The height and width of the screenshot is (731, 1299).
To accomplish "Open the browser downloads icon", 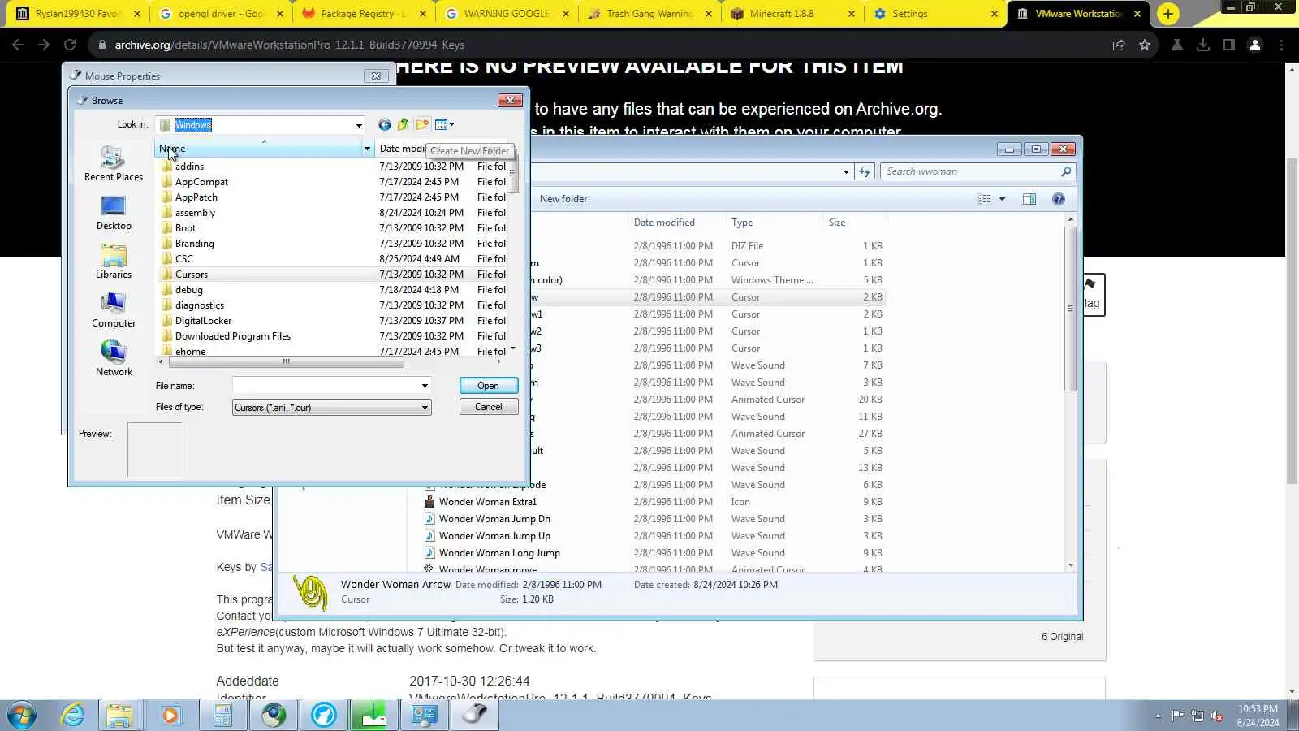I will click(x=1203, y=45).
